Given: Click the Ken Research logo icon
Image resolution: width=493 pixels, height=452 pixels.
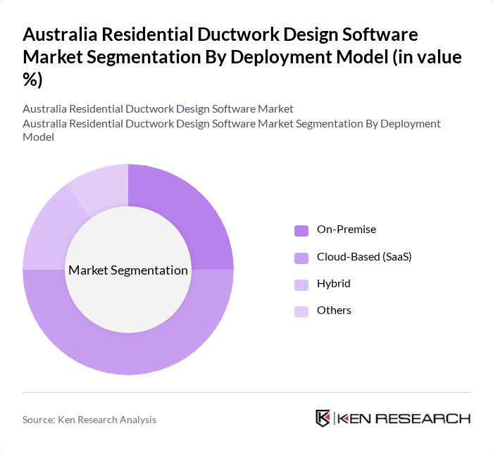Looking at the screenshot, I should (323, 418).
